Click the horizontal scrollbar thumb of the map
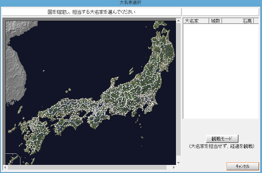The image size is (262, 173). [87, 167]
